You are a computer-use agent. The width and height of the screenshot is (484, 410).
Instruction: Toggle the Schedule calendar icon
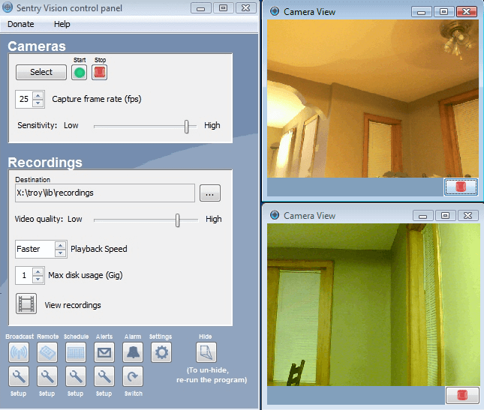point(75,352)
